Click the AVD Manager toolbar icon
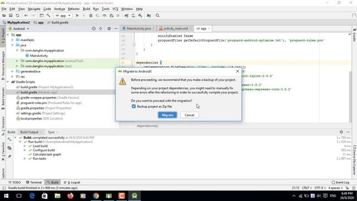 [x=133, y=16]
